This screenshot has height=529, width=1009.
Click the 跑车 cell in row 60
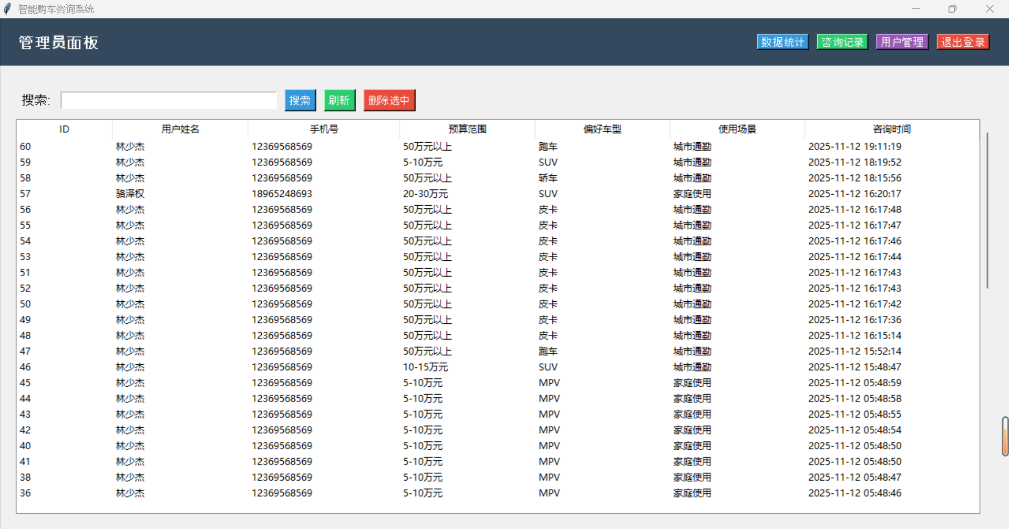pyautogui.click(x=548, y=146)
